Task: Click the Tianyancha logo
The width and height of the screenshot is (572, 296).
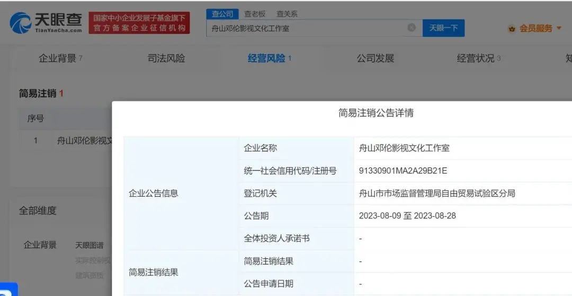Action: (x=46, y=23)
